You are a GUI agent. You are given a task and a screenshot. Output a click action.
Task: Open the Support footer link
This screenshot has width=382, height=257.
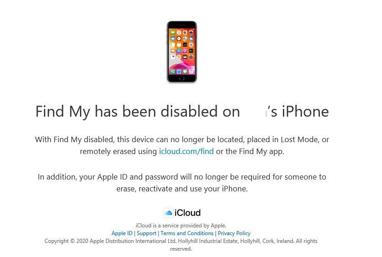(x=146, y=233)
